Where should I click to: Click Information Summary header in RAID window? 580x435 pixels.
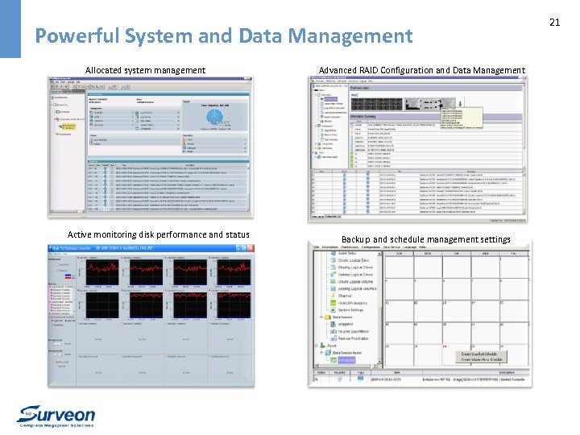tap(436, 117)
